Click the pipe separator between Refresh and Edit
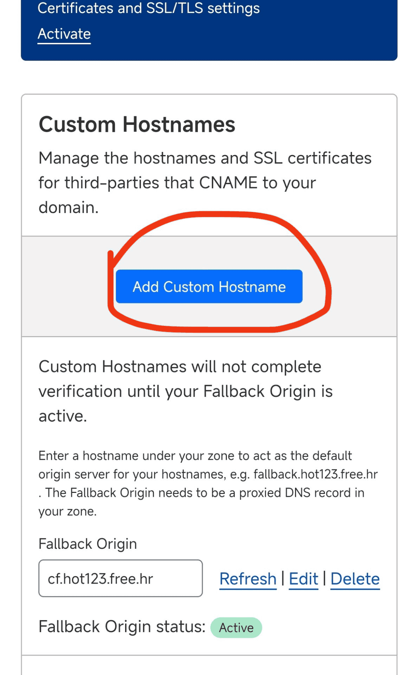418x675 pixels. coord(283,578)
